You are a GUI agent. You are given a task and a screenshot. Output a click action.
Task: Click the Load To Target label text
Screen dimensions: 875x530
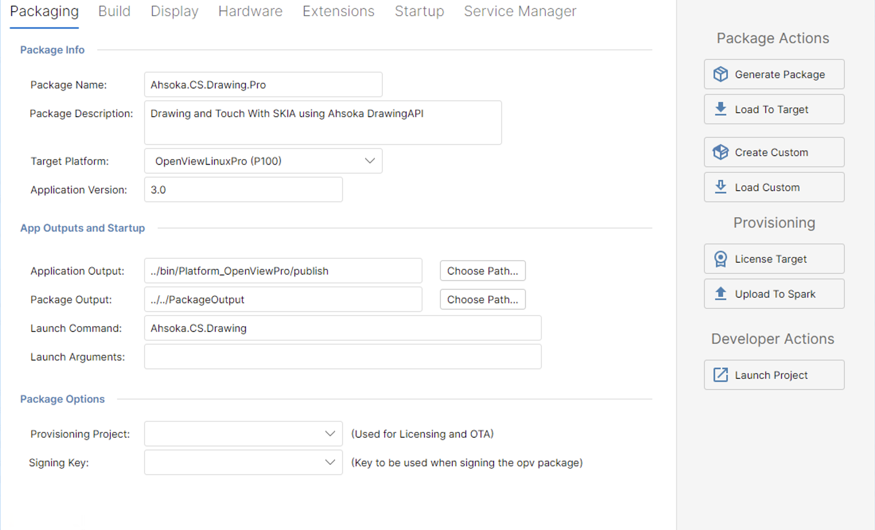click(771, 109)
